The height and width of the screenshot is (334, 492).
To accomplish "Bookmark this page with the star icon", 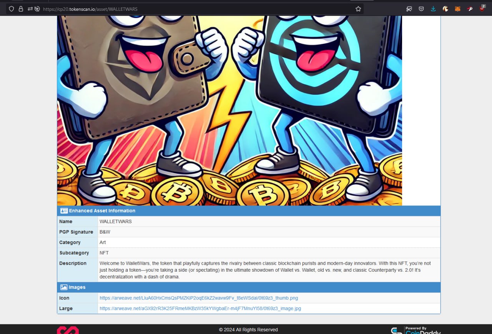I will click(x=358, y=9).
